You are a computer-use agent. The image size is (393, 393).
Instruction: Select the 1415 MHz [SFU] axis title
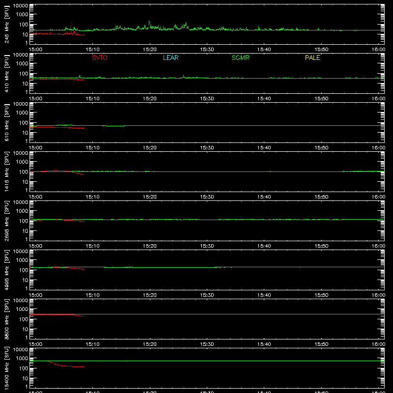click(x=6, y=171)
